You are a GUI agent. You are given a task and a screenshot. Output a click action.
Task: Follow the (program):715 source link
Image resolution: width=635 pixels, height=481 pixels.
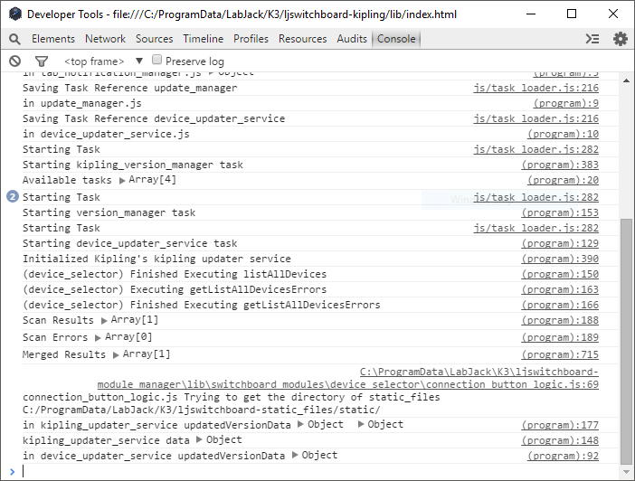[560, 355]
